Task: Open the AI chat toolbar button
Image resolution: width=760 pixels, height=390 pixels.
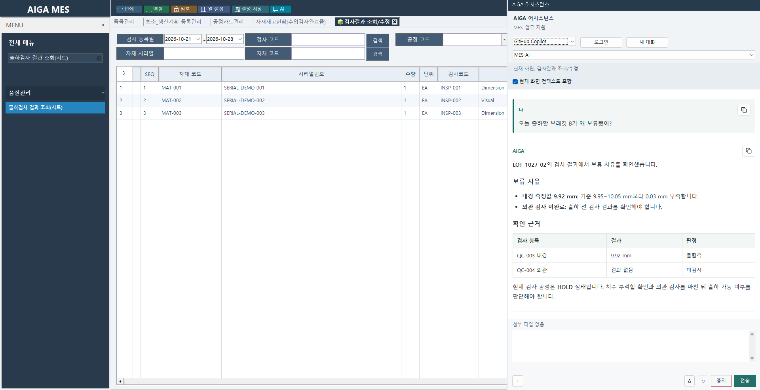Action: (x=281, y=9)
